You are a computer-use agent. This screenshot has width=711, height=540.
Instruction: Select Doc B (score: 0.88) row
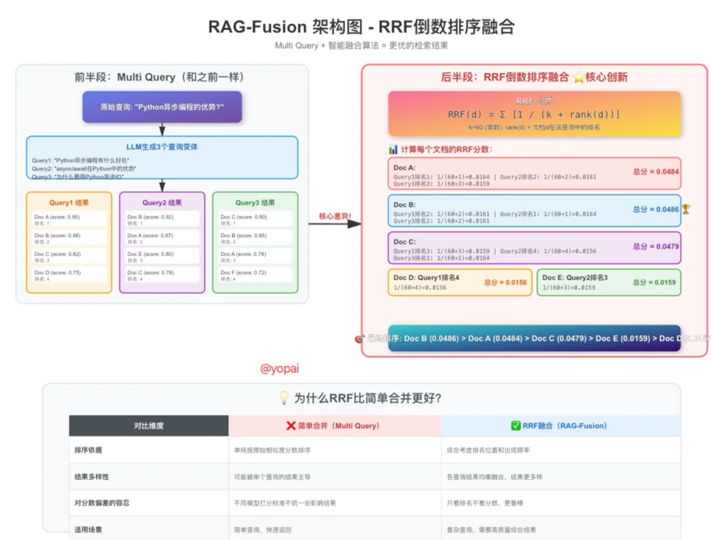click(69, 238)
